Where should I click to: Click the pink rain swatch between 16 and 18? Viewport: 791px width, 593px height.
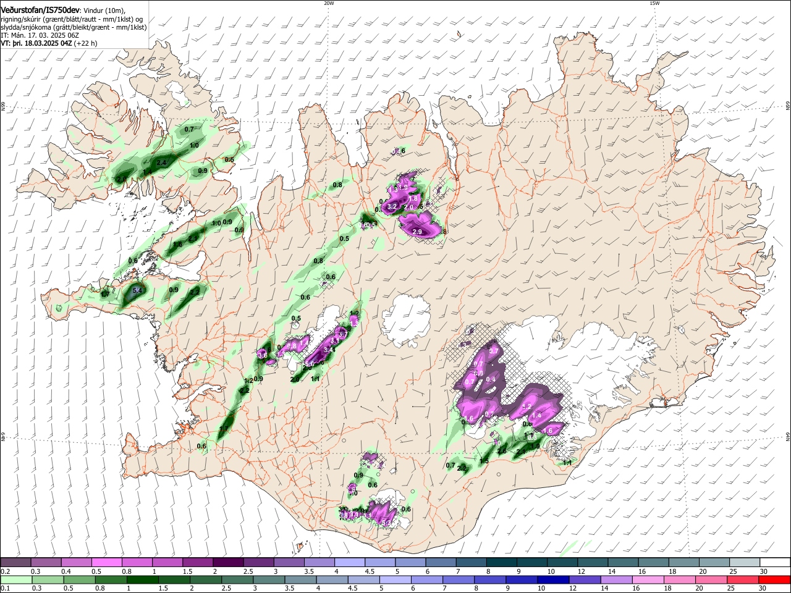pyautogui.click(x=648, y=579)
